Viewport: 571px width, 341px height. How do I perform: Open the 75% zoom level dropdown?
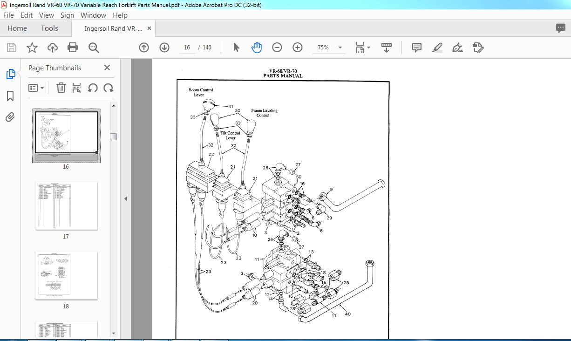point(340,48)
